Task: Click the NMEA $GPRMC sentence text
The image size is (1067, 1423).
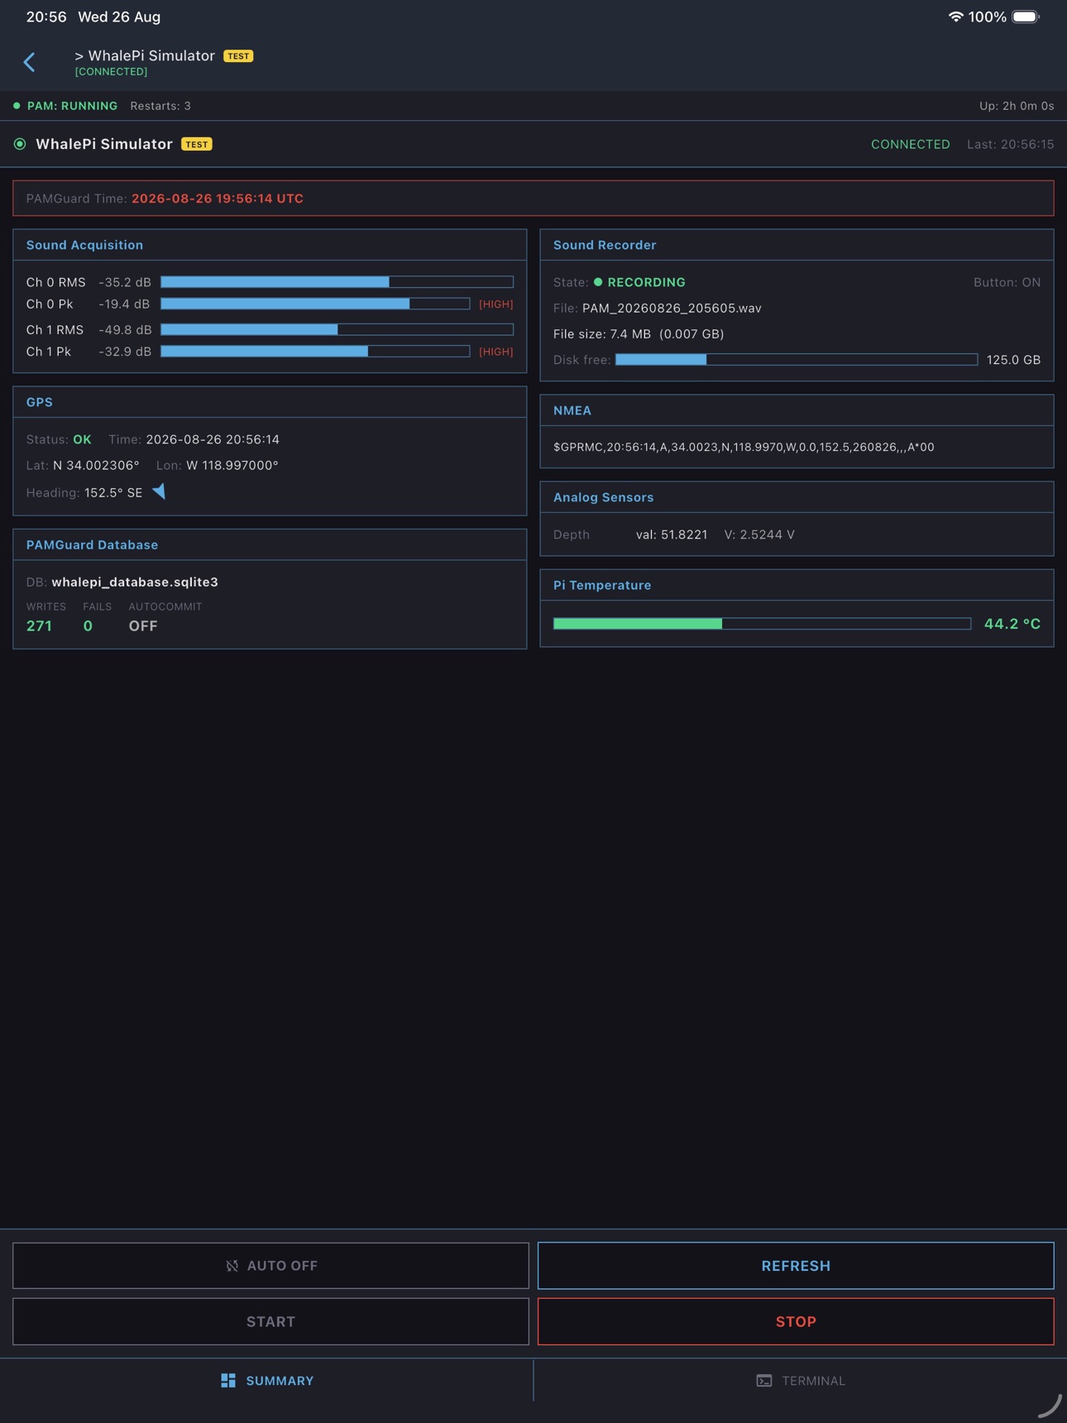Action: tap(744, 447)
